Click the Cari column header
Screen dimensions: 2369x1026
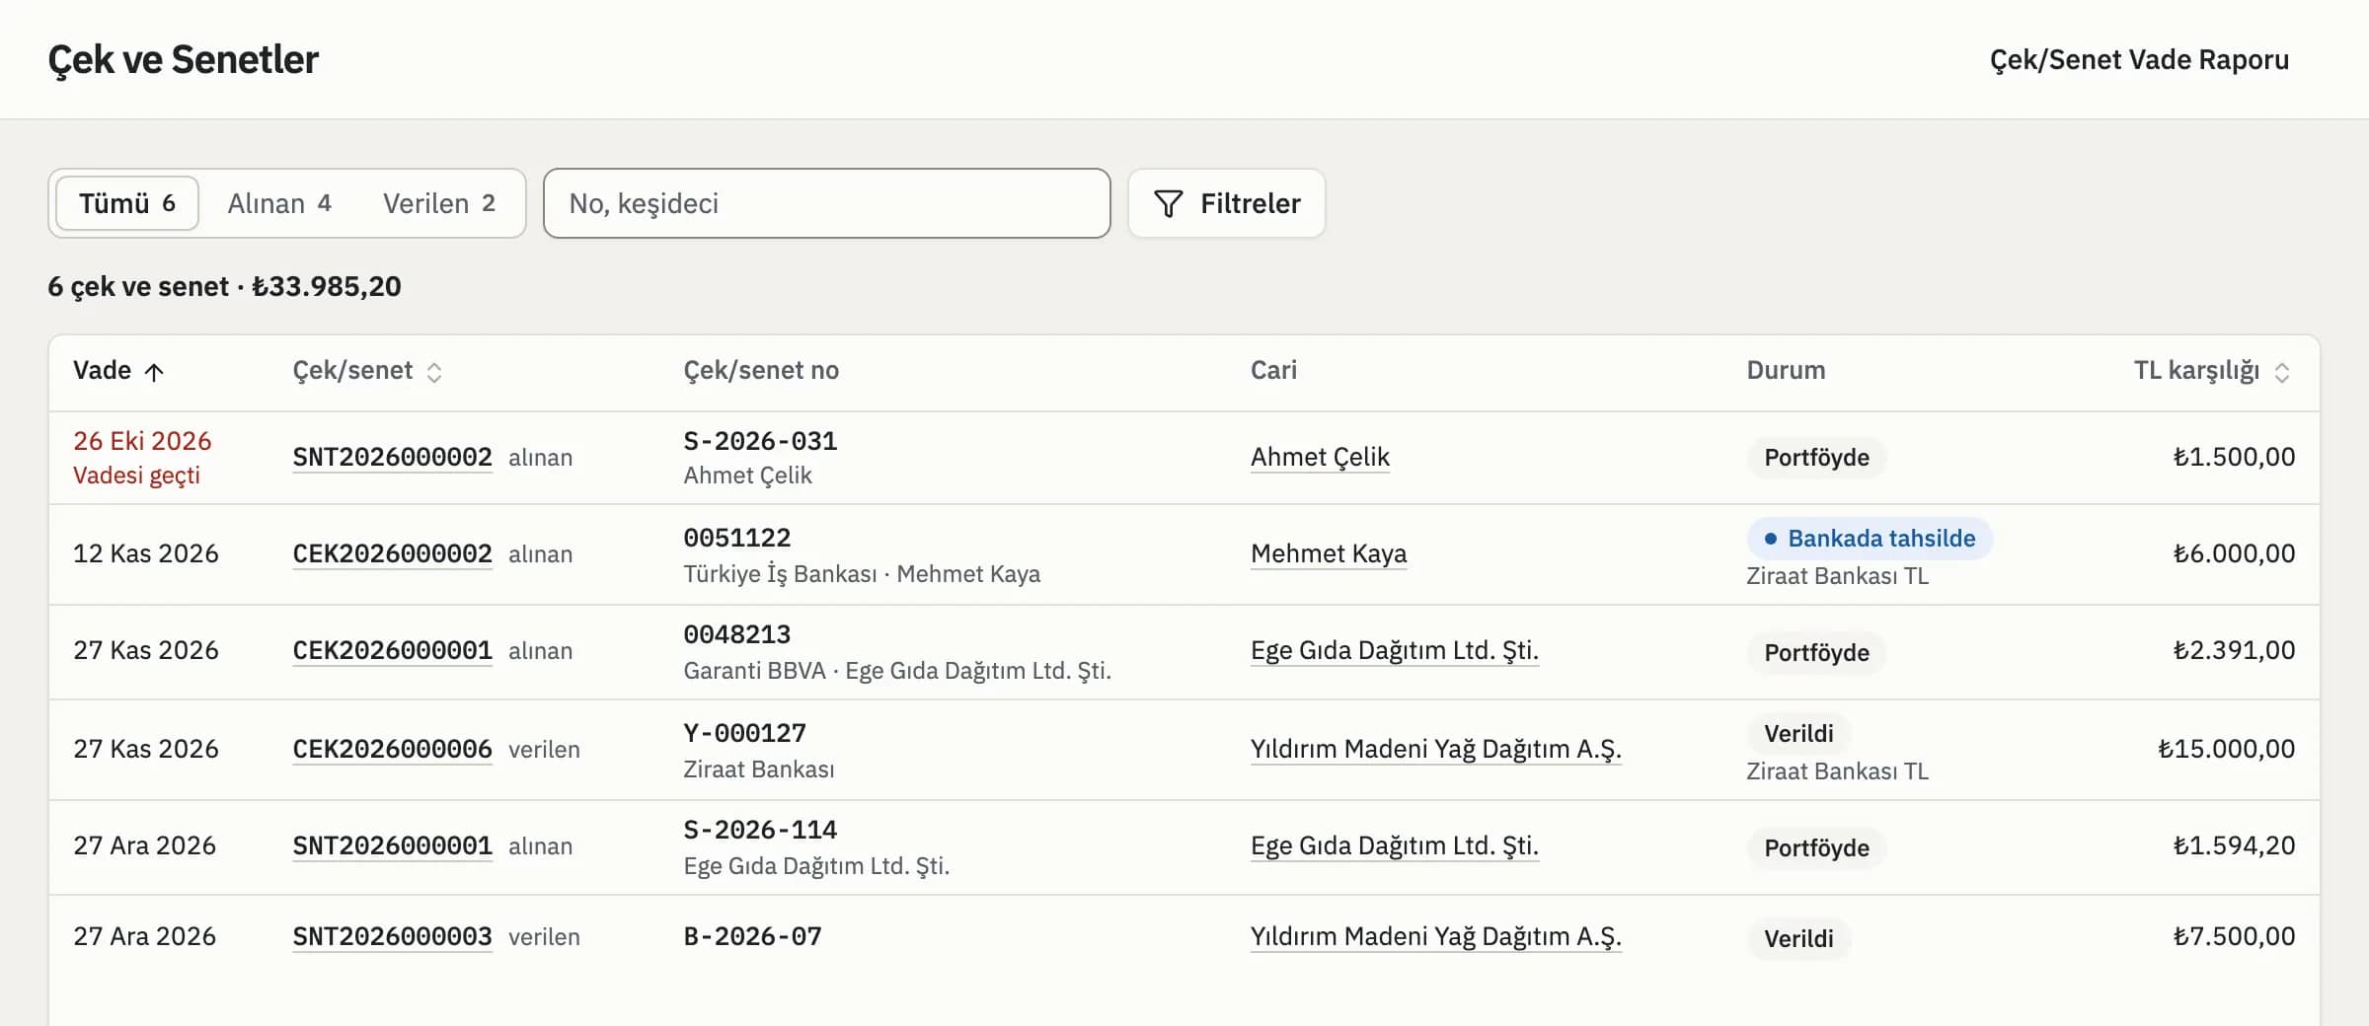(1273, 371)
